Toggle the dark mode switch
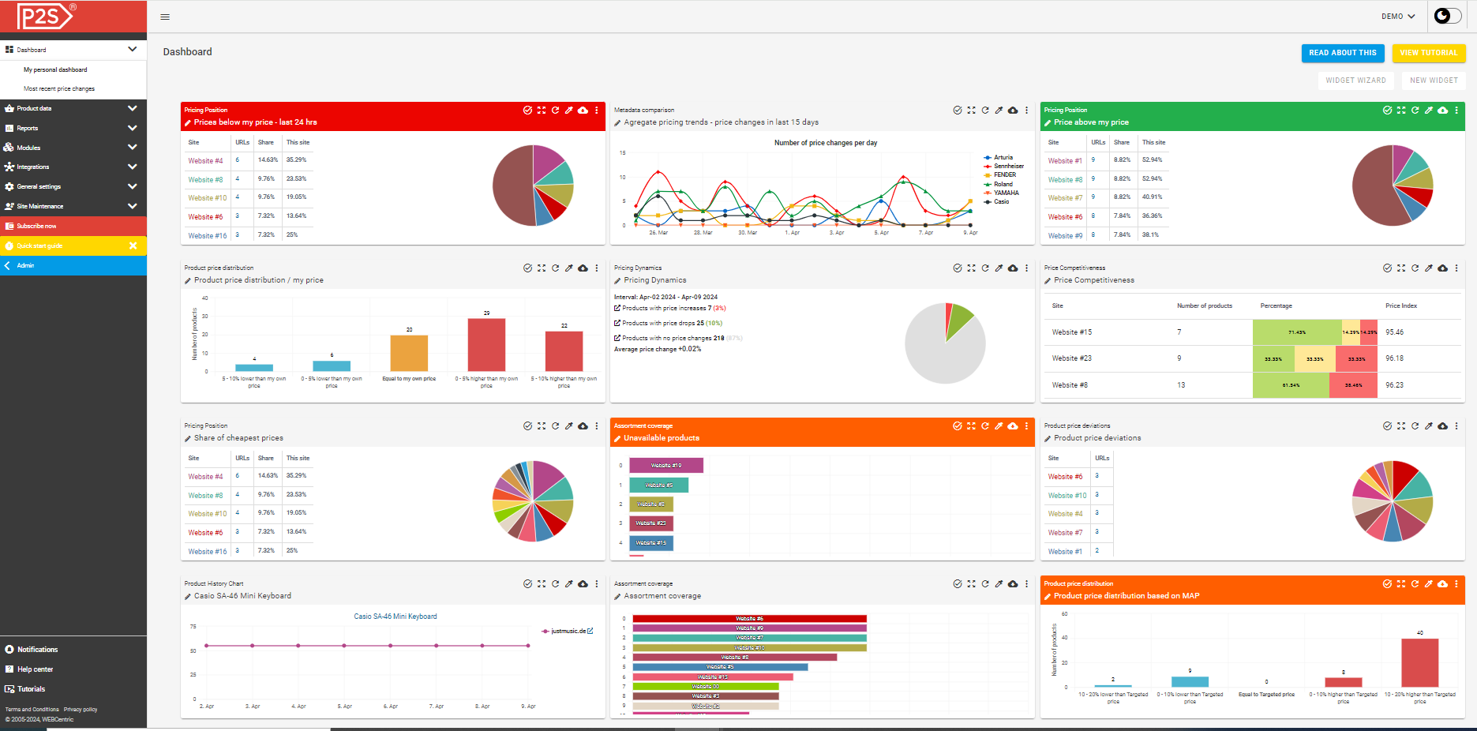The height and width of the screenshot is (731, 1477). point(1447,17)
